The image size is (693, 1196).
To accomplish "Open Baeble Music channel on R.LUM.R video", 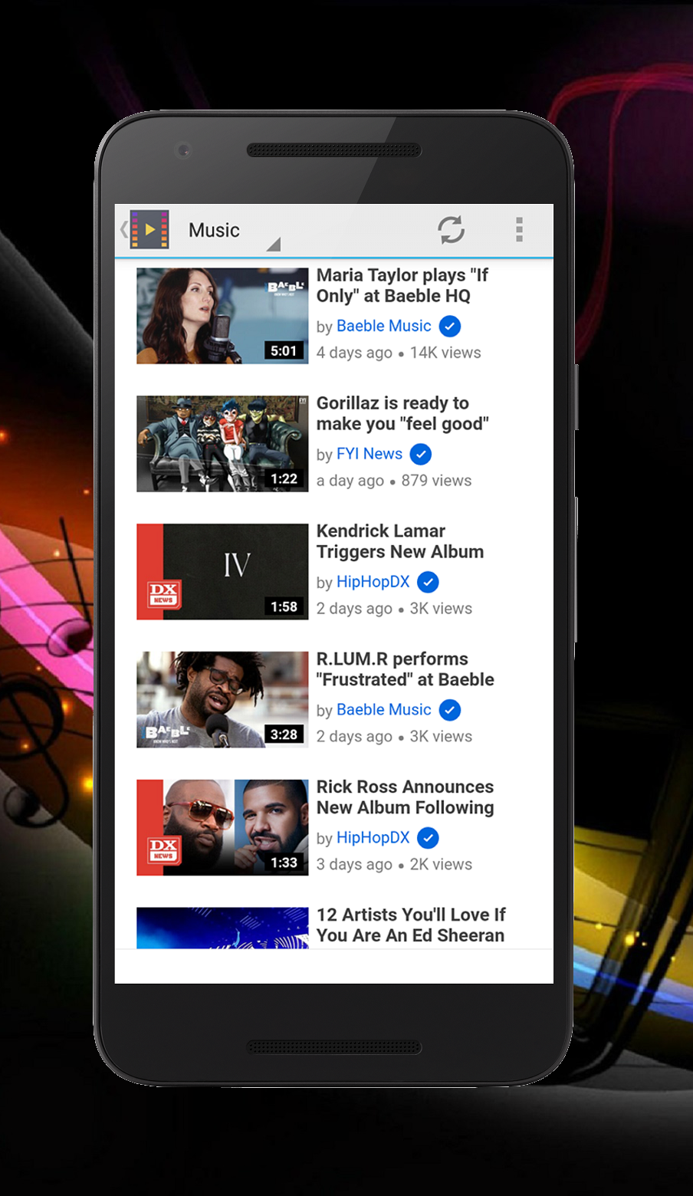I will (x=384, y=710).
